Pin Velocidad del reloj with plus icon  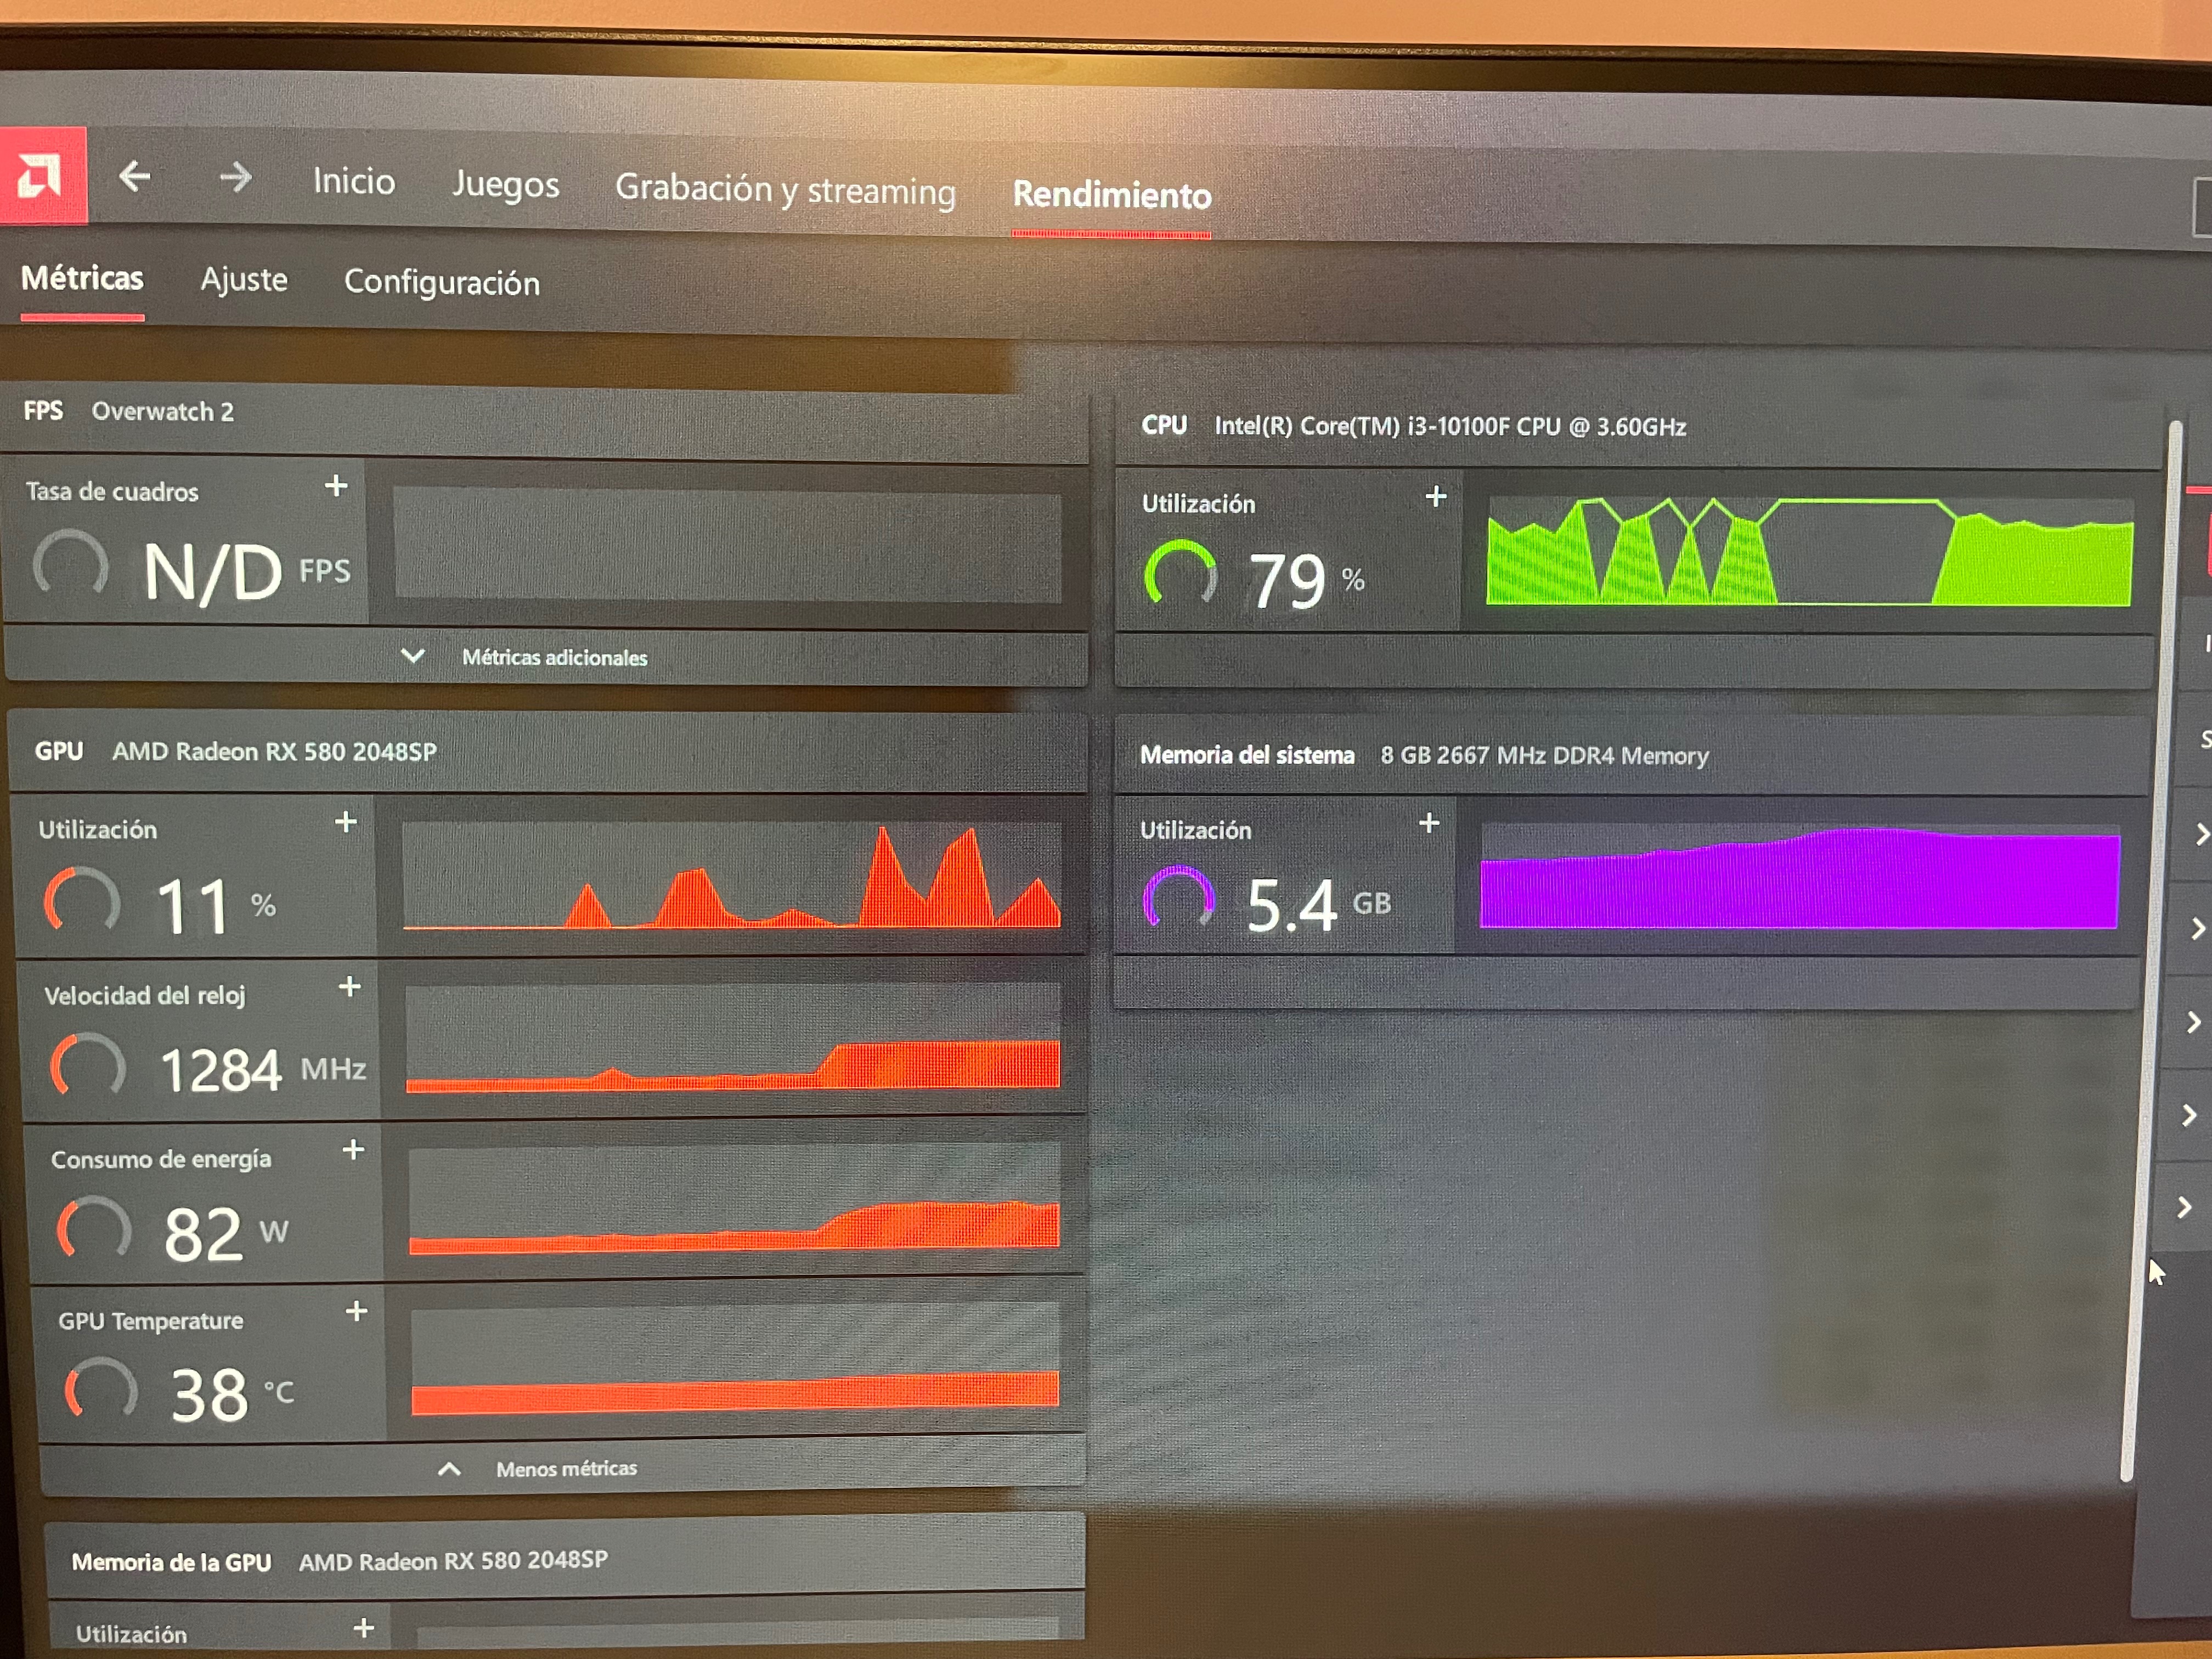349,987
